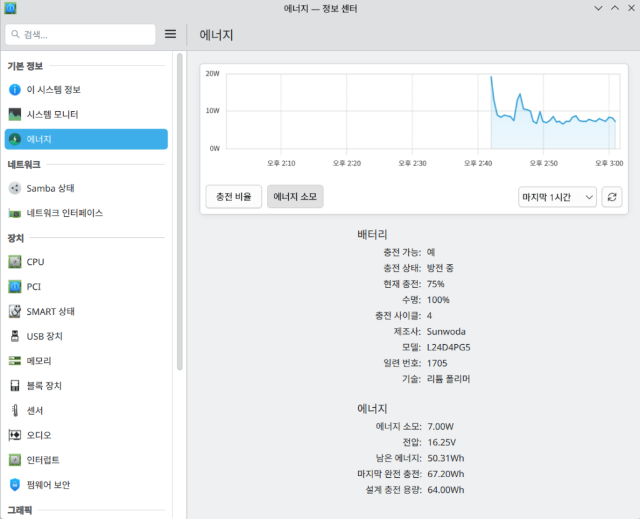Image resolution: width=640 pixels, height=519 pixels.
Task: Click the network interface card icon
Action: [x=15, y=213]
